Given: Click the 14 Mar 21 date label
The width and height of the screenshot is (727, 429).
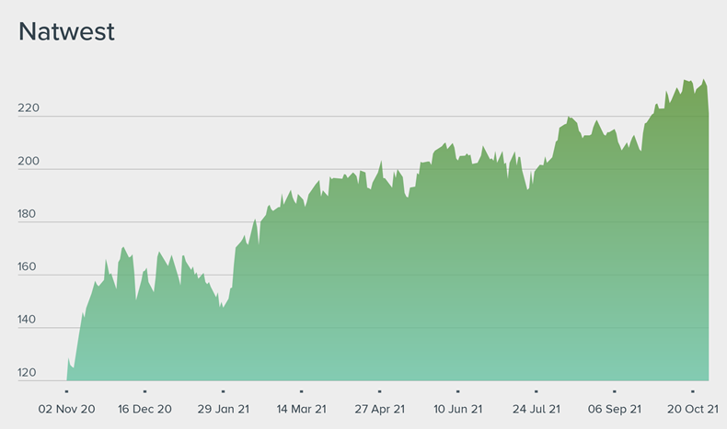Looking at the screenshot, I should tap(301, 409).
